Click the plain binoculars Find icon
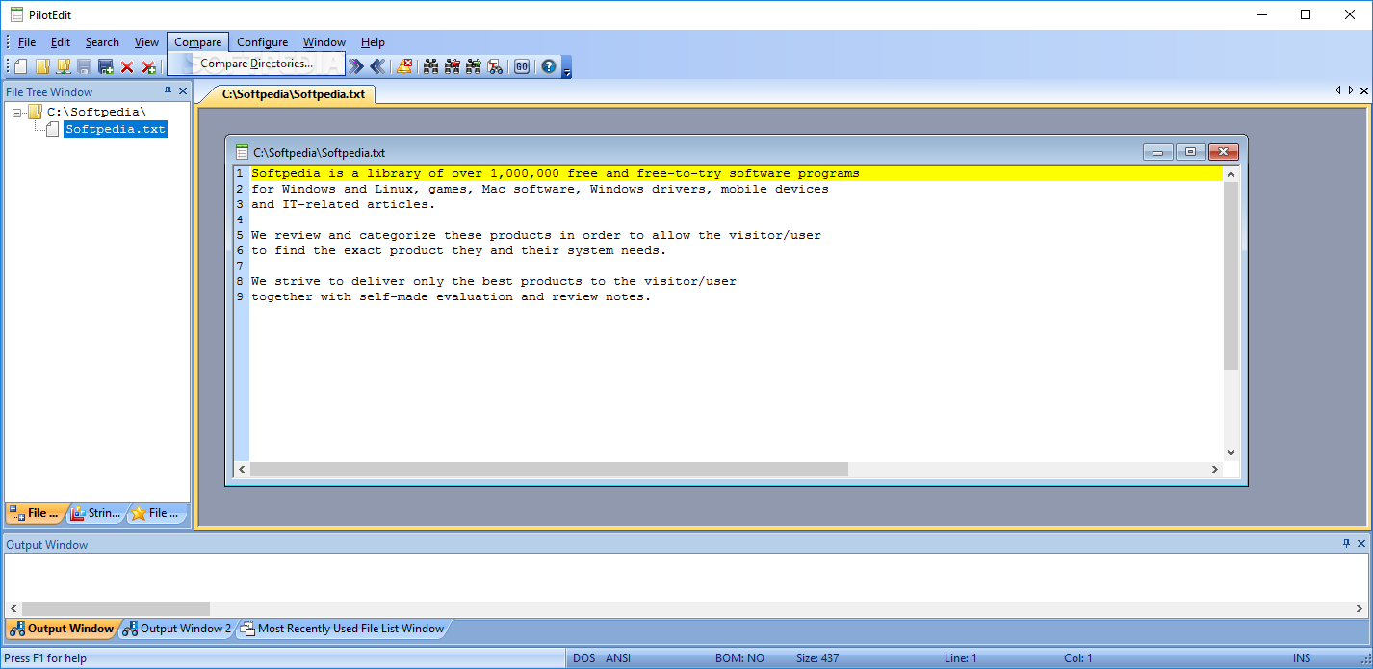The image size is (1373, 669). tap(430, 66)
